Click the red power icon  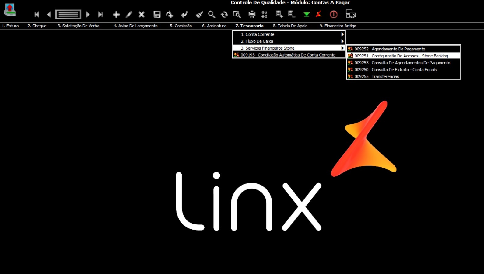click(334, 14)
